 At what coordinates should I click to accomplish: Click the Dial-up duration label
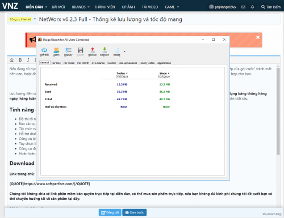tap(56, 107)
